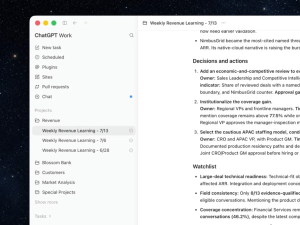300x225 pixels.
Task: Click the Decisions and actions heading
Action: point(220,61)
